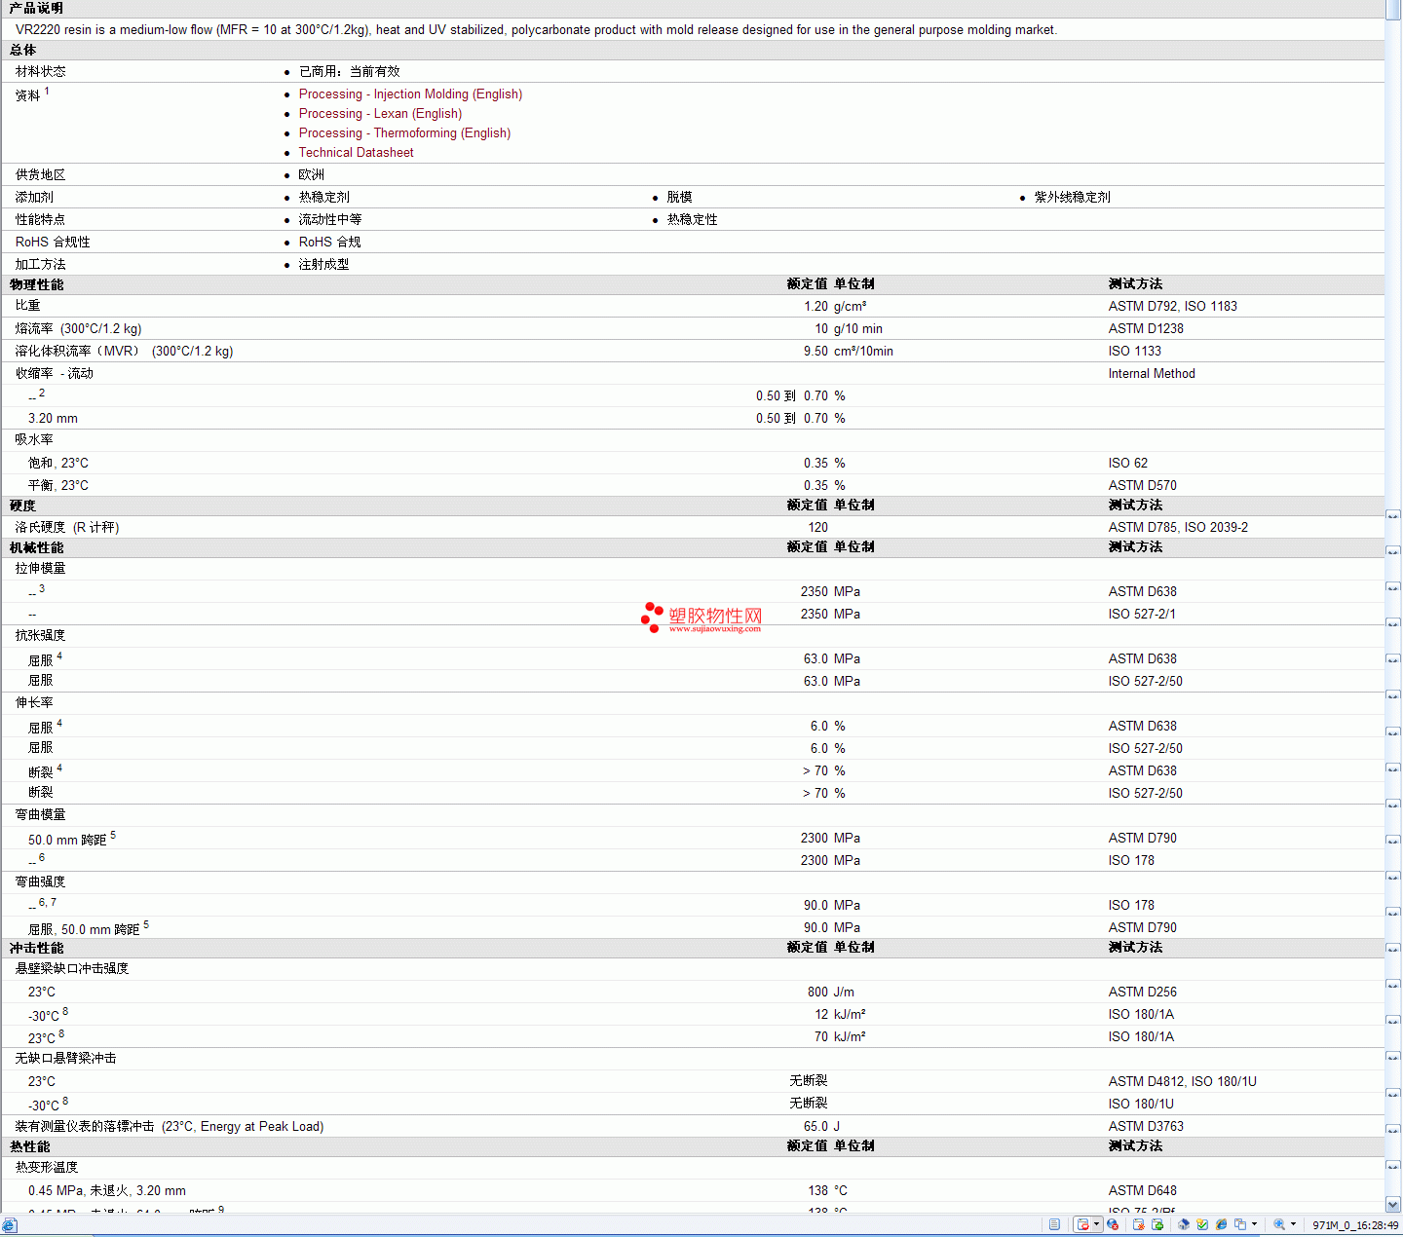This screenshot has width=1403, height=1237.
Task: Click the document page icon in status bar
Action: point(1054,1224)
